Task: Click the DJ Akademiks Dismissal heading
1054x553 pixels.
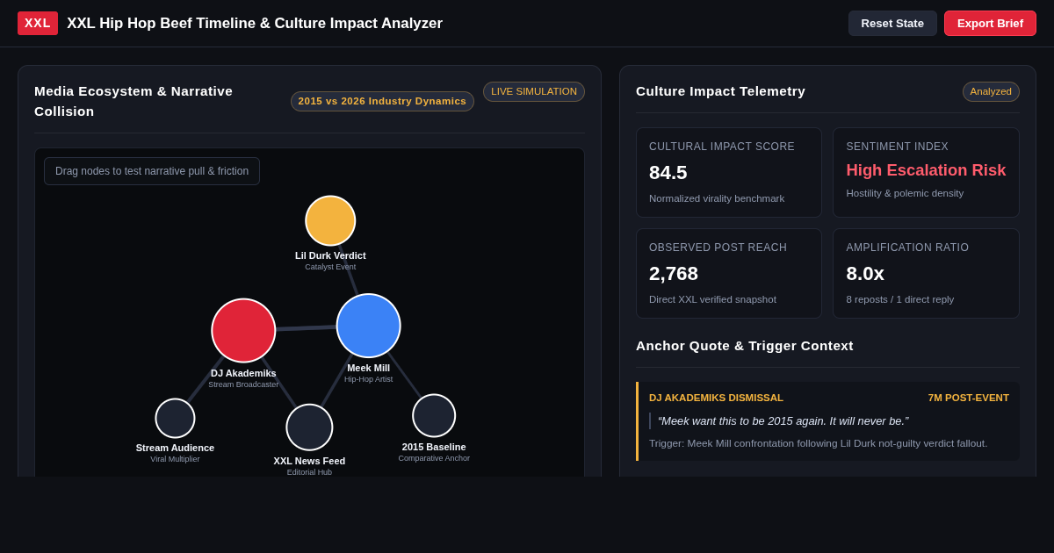Action: click(716, 398)
